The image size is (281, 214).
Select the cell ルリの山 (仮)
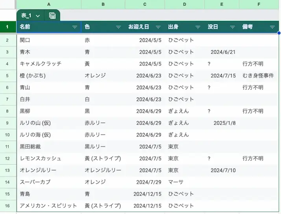click(x=49, y=123)
